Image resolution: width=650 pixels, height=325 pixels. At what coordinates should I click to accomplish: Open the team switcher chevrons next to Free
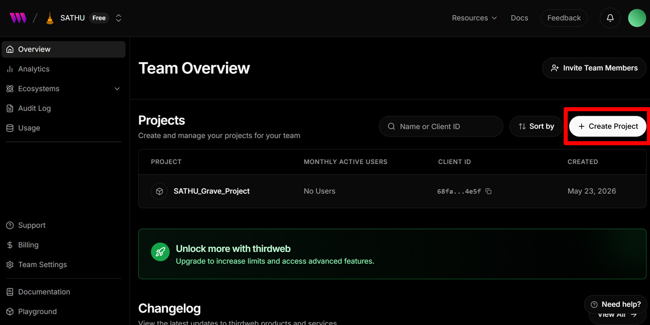(x=118, y=18)
